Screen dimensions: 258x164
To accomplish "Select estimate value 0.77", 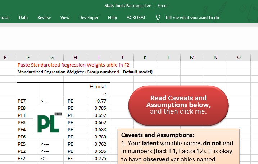I will 99,101.
